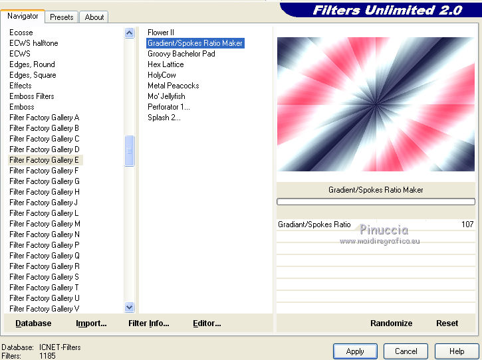Select the Flower II filter
Viewport: 482px width, 360px height.
tap(161, 33)
